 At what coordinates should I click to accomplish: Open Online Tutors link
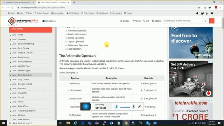pyautogui.click(x=88, y=13)
